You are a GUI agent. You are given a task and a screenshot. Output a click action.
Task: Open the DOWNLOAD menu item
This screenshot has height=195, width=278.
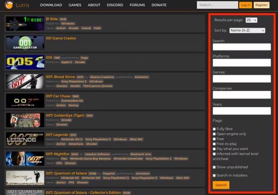click(x=51, y=5)
